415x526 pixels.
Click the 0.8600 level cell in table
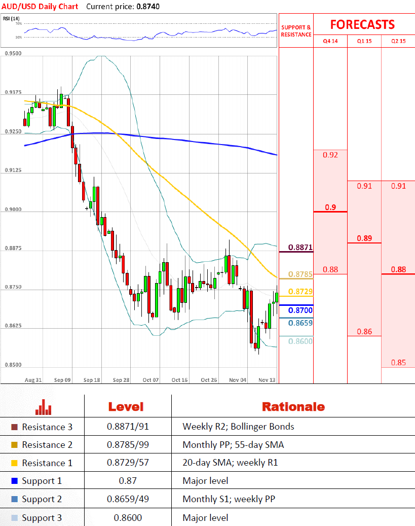(x=128, y=517)
